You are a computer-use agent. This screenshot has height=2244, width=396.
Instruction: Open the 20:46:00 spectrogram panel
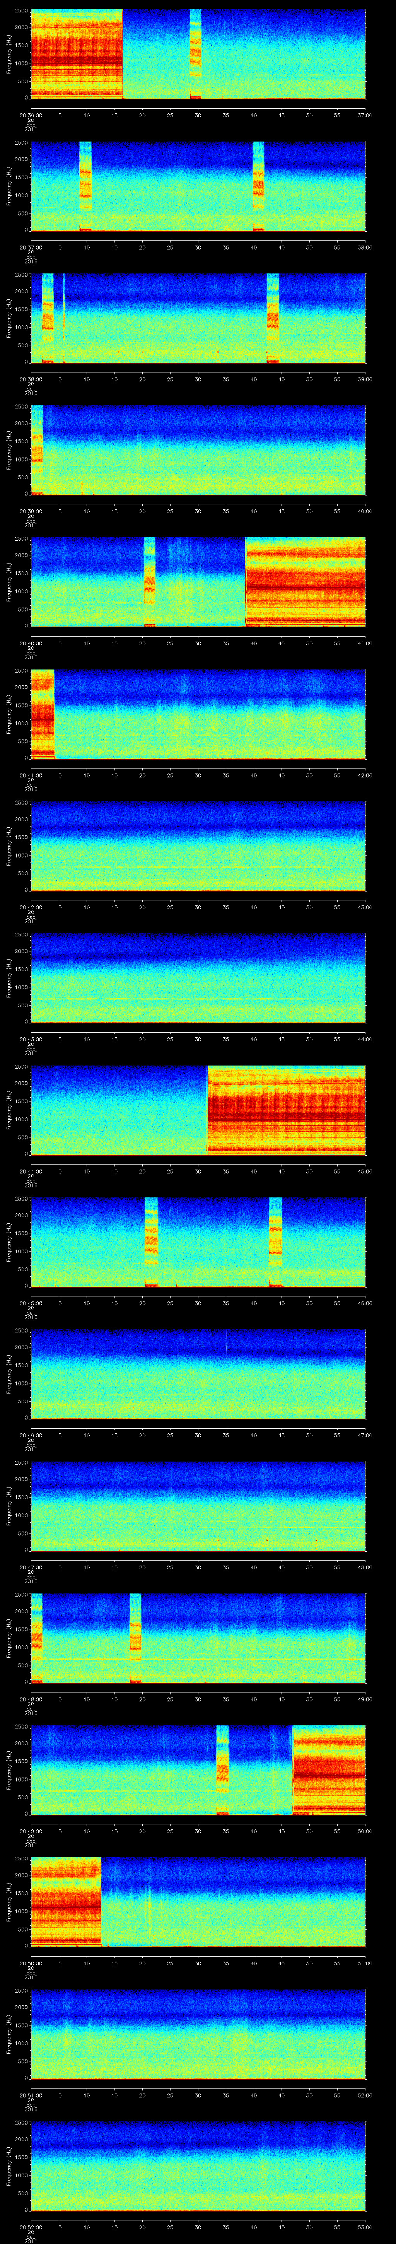(198, 1374)
